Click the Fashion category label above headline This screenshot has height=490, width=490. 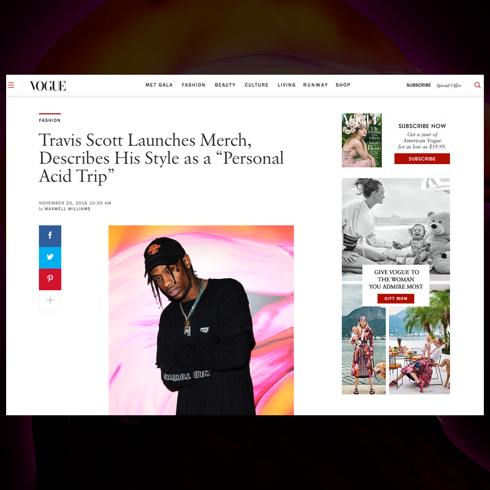coord(50,120)
